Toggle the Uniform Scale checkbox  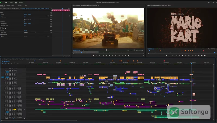24,20
